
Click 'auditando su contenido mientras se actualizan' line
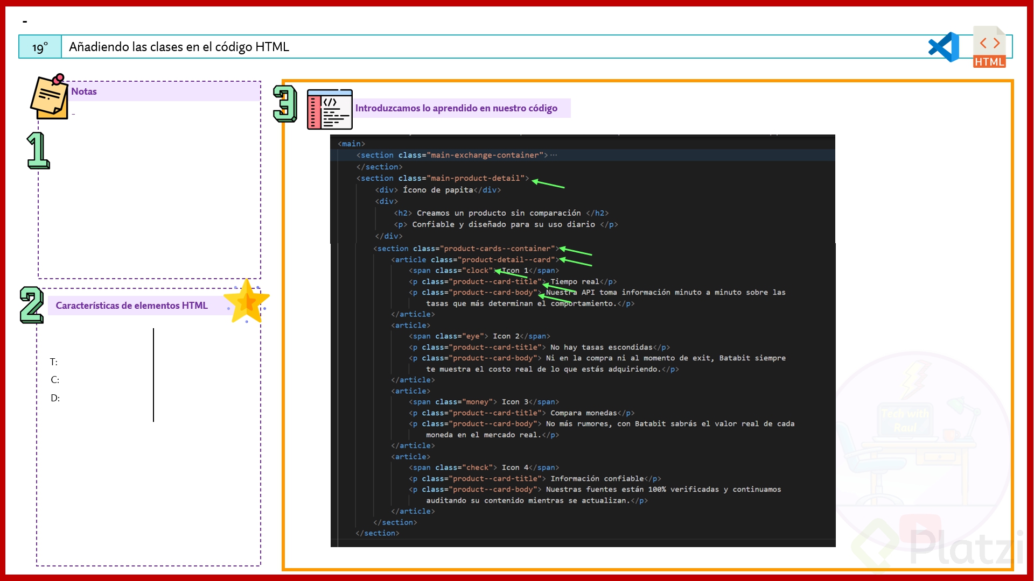(x=537, y=500)
